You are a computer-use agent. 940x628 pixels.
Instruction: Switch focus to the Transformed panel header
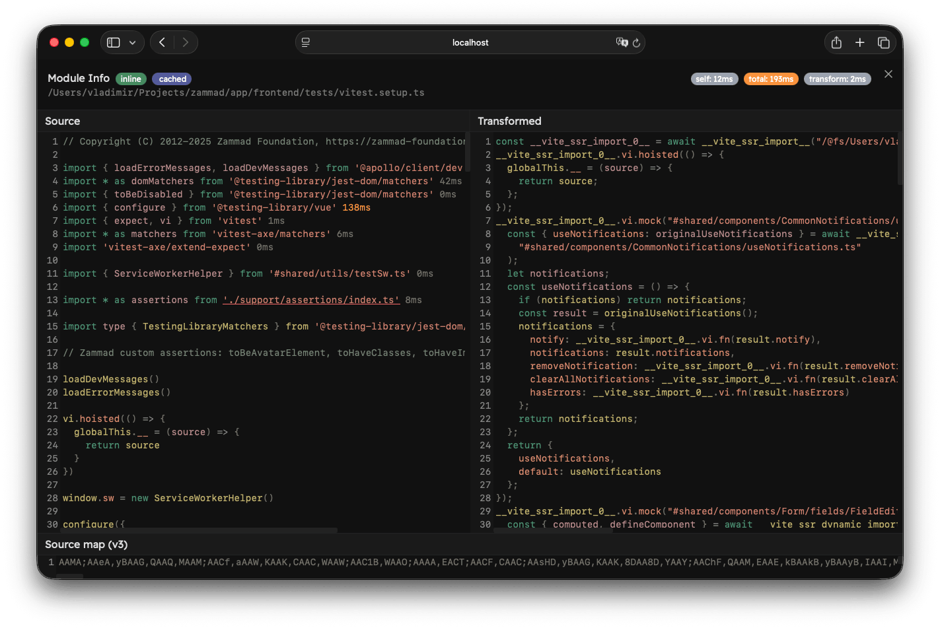(509, 121)
